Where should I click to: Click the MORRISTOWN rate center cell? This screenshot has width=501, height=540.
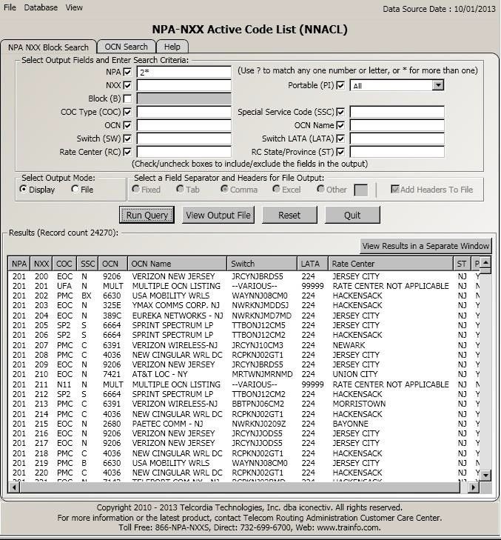tap(359, 404)
